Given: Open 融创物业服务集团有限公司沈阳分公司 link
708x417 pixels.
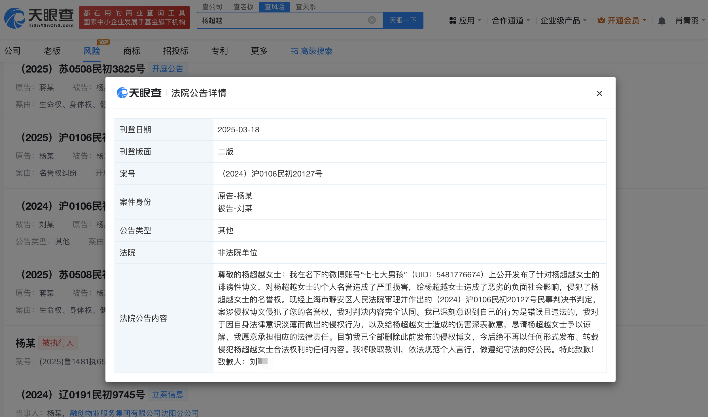Looking at the screenshot, I should coord(134,413).
